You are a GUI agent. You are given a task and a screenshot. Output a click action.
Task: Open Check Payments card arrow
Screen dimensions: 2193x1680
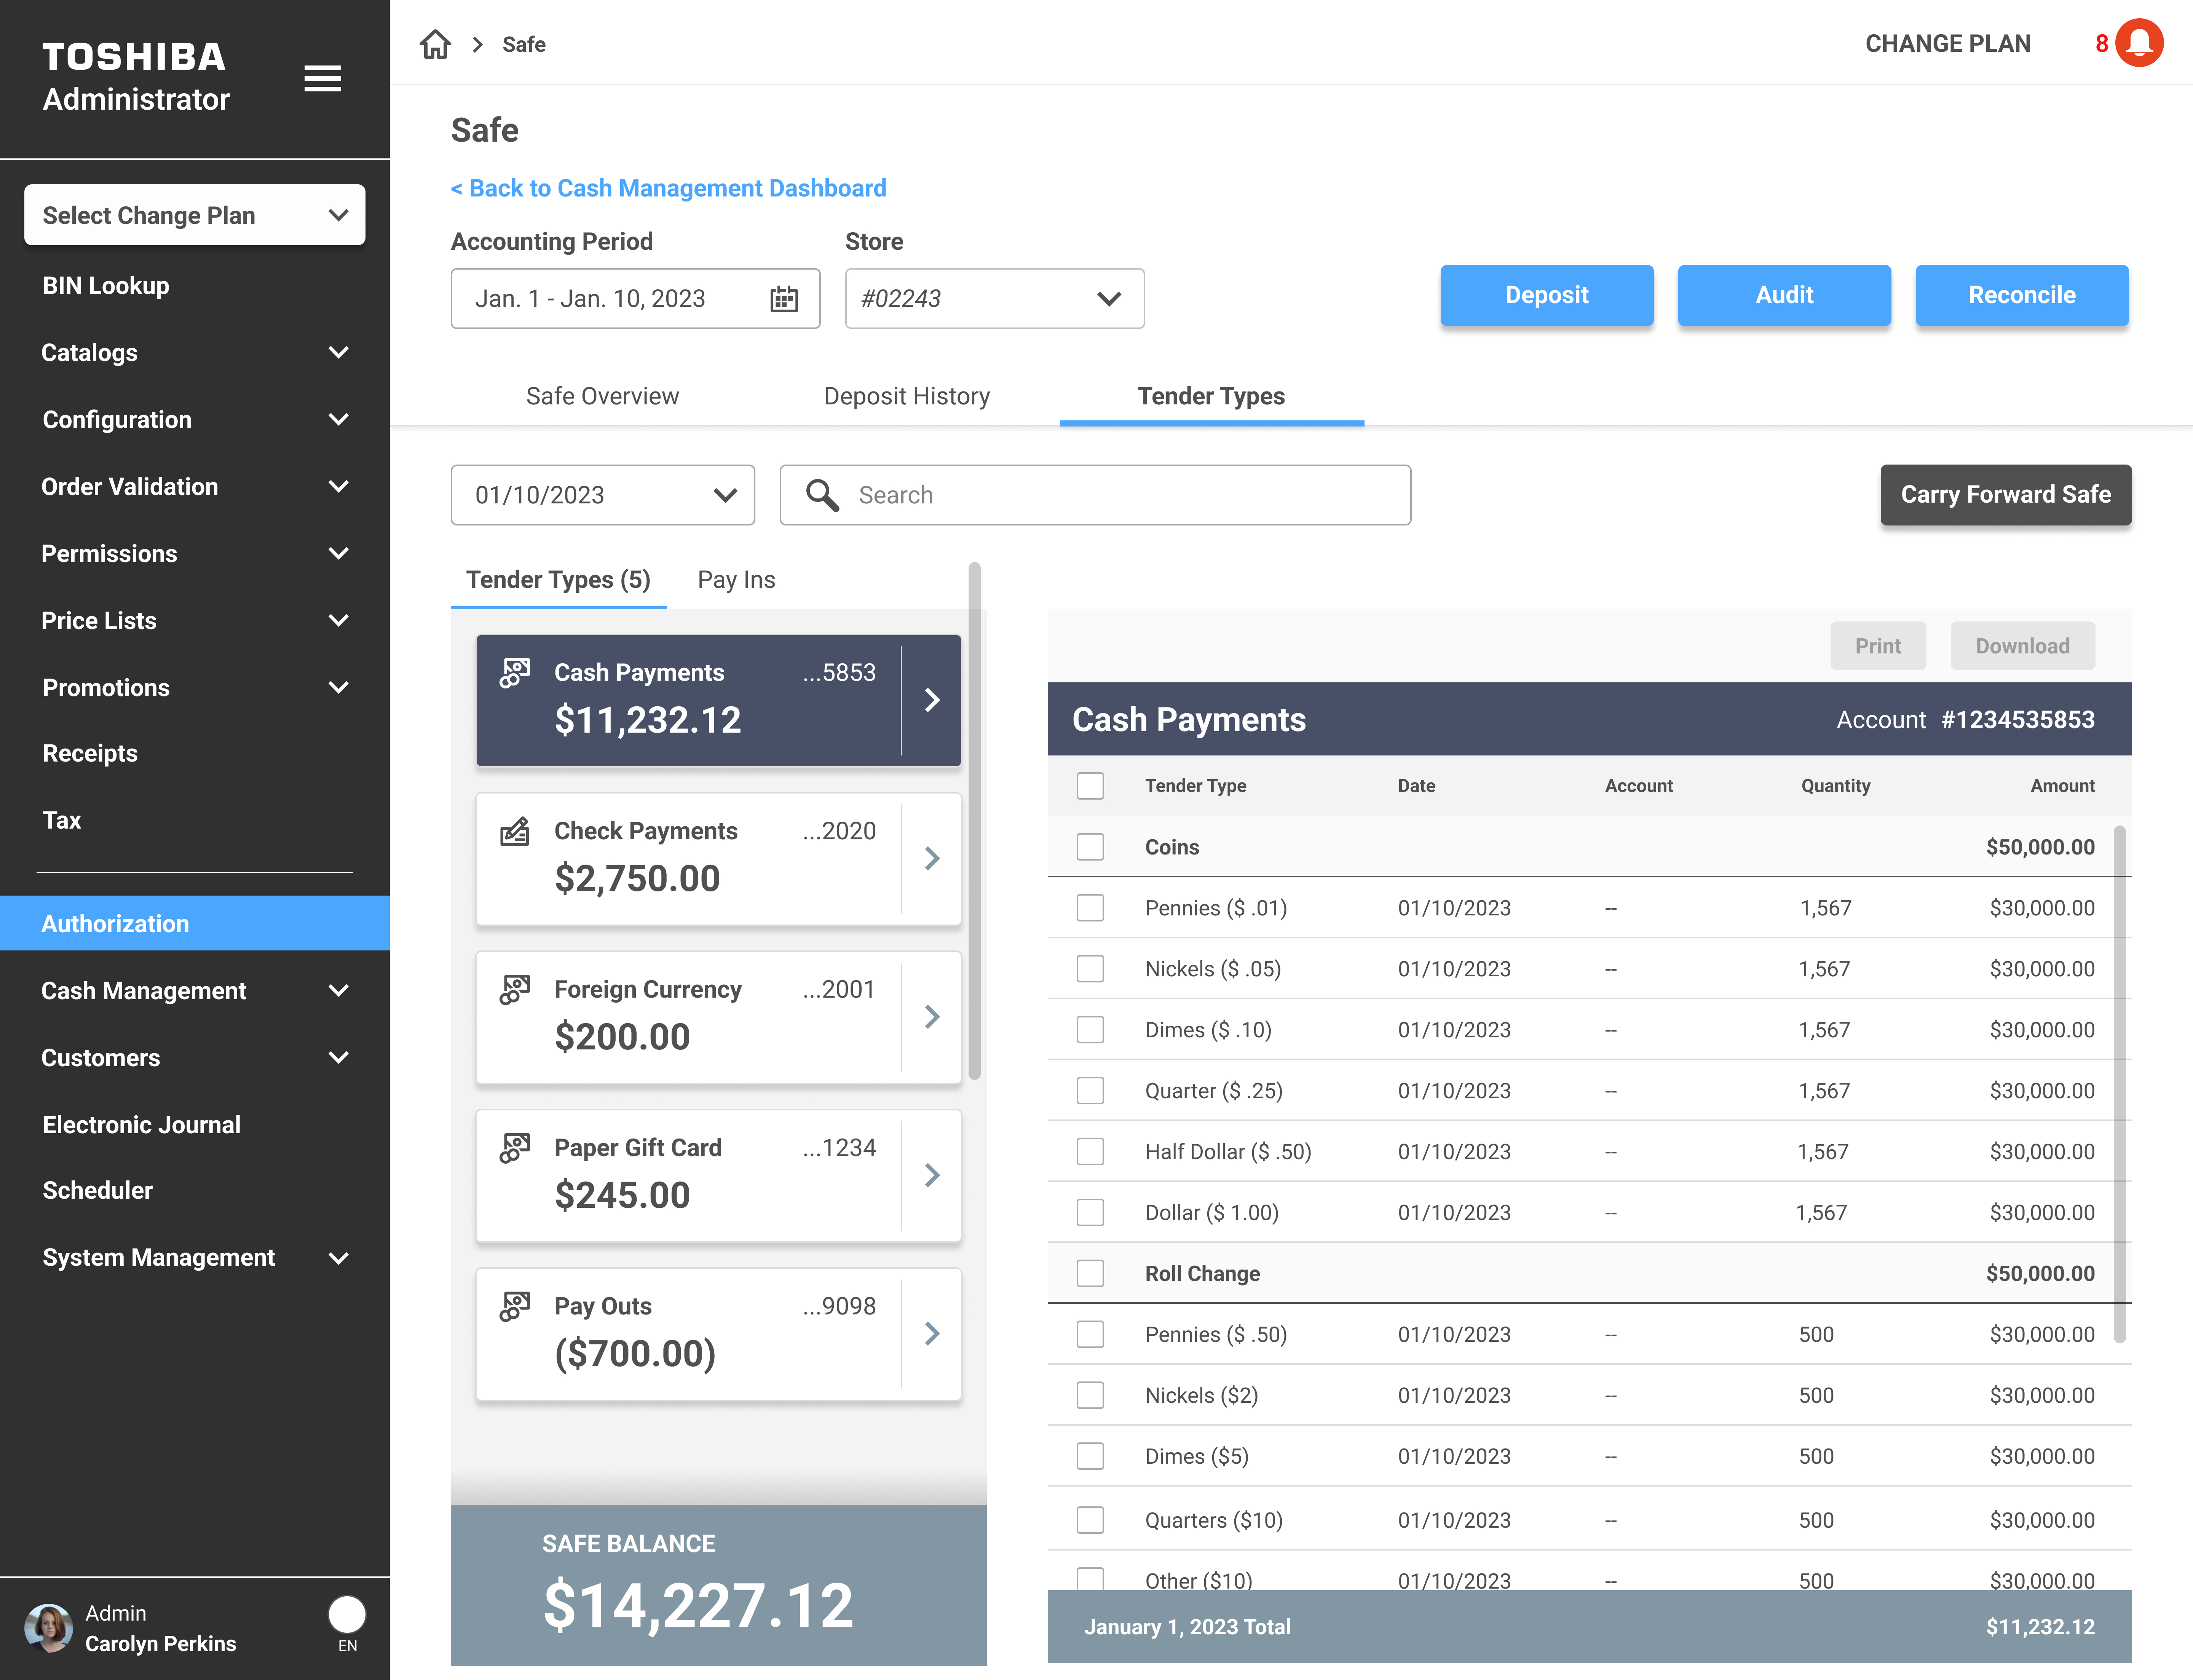point(932,858)
